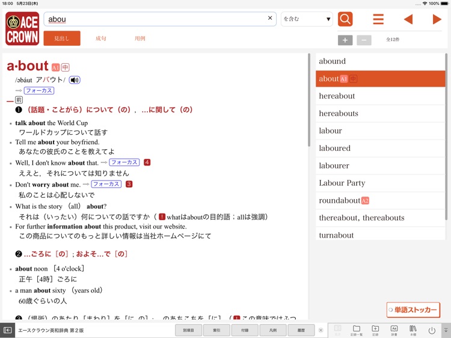This screenshot has width=451, height=338.
Task: Click the 全12件 result count text
Action: (393, 40)
